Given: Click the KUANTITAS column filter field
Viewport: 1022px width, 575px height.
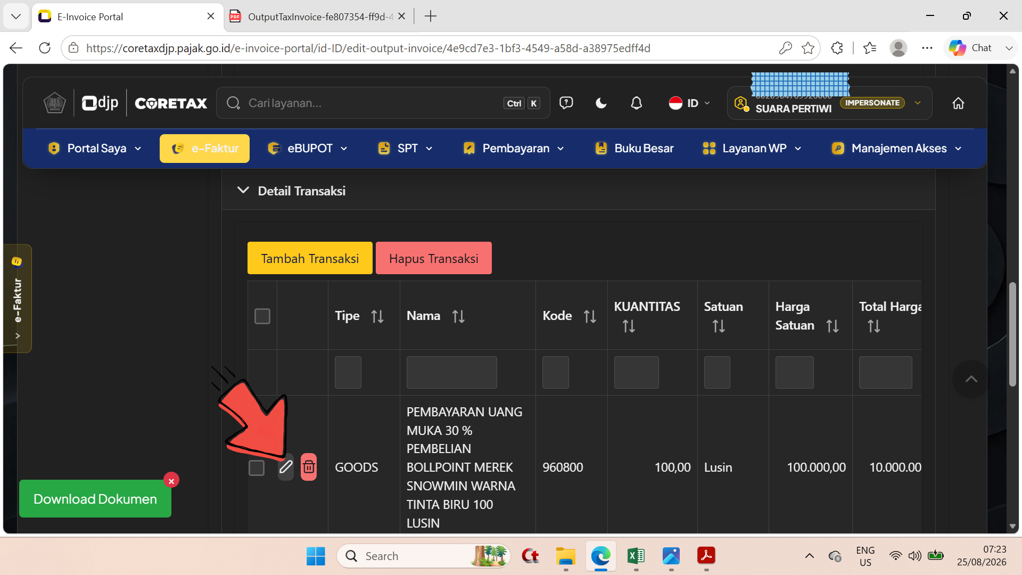Looking at the screenshot, I should tap(637, 372).
